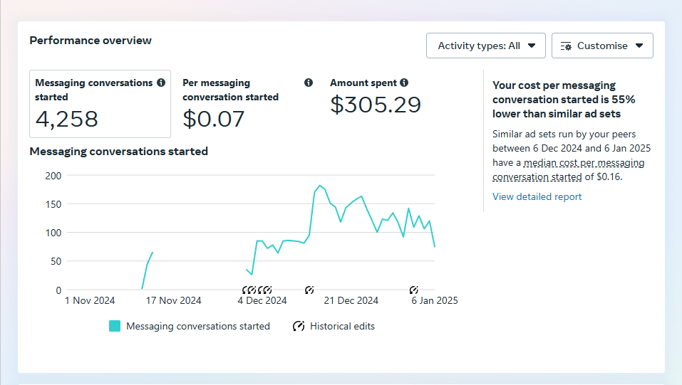Viewport: 682px width, 385px height.
Task: Click info icon beside Amount spent
Action: (404, 83)
